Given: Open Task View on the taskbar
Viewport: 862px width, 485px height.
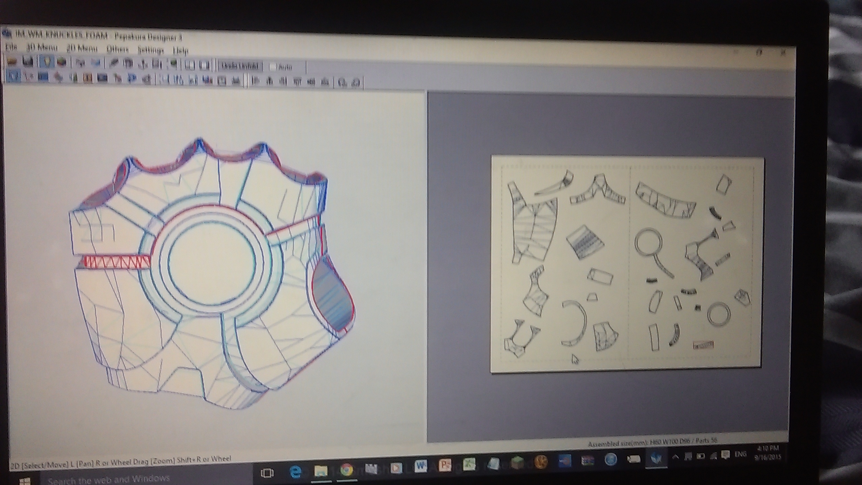Looking at the screenshot, I should coord(267,473).
